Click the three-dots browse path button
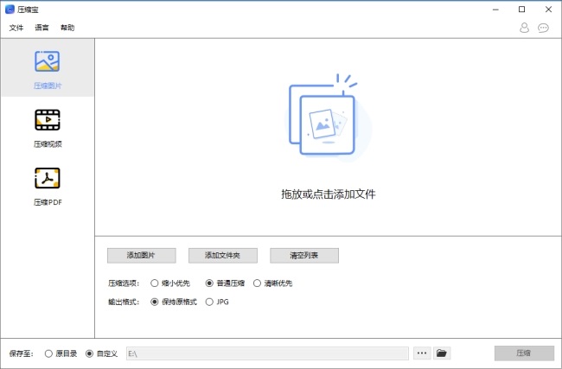The height and width of the screenshot is (369, 562). pos(421,353)
